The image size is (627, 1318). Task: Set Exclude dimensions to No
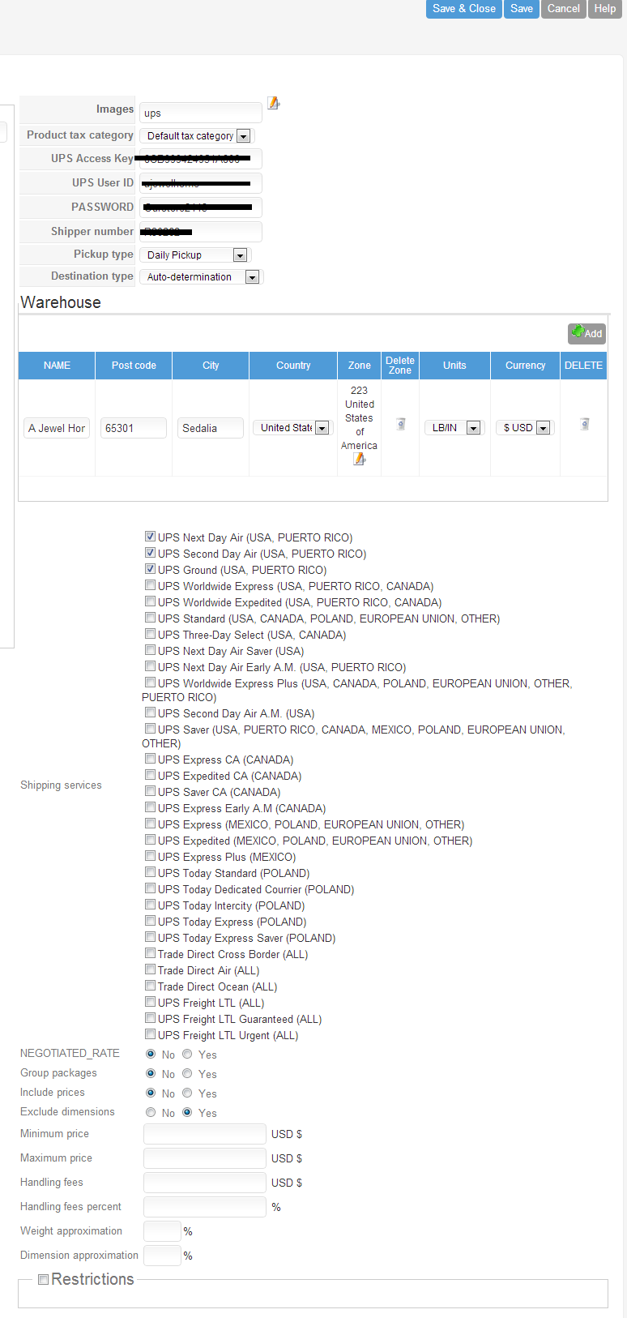coord(151,1112)
